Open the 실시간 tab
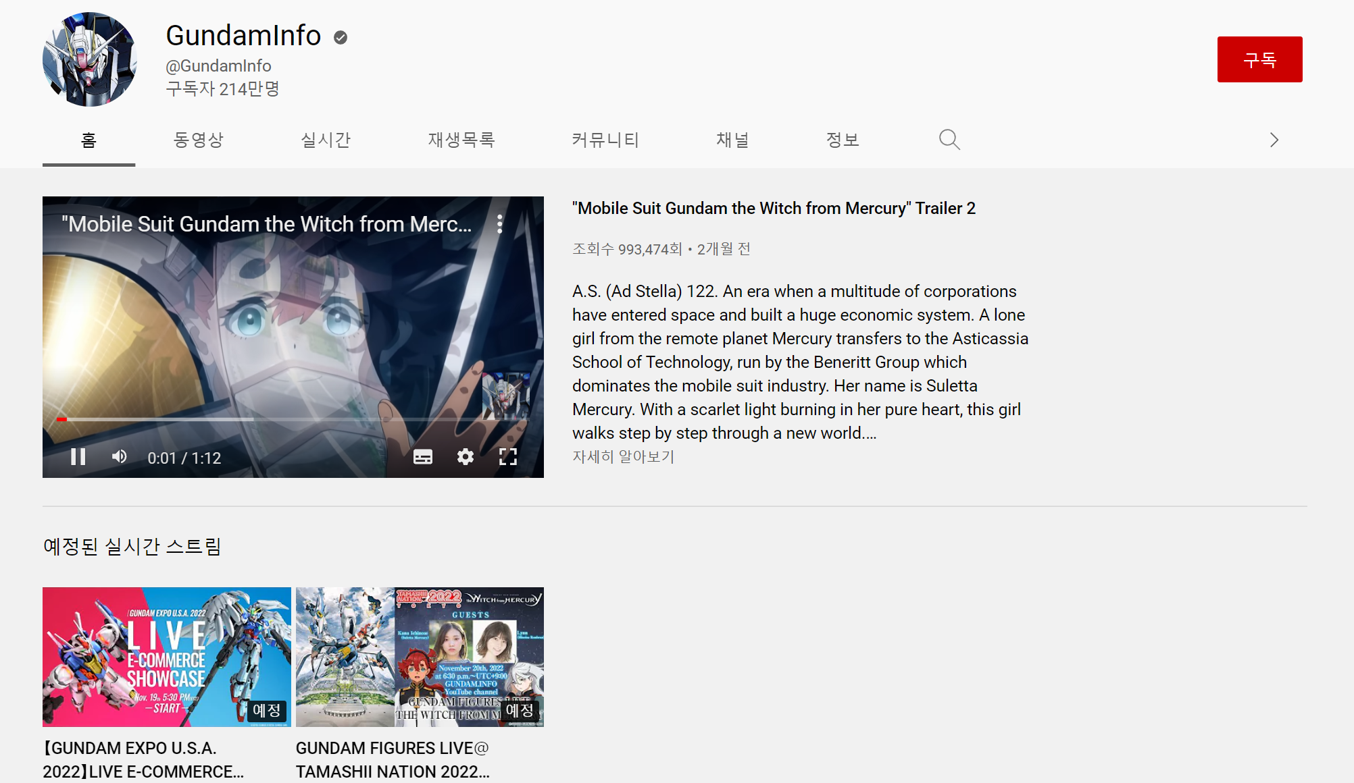Viewport: 1354px width, 783px height. tap(325, 140)
